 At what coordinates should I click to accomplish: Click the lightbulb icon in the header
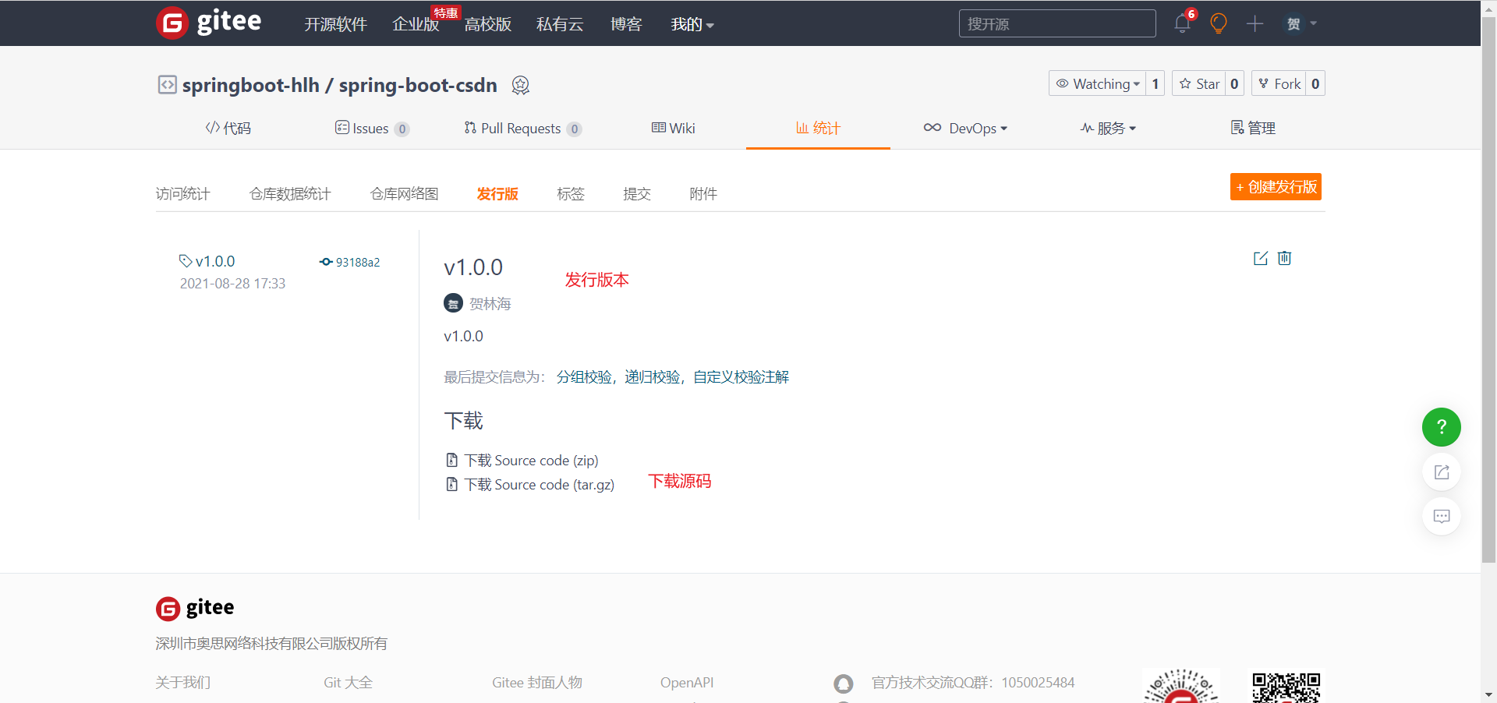pos(1219,23)
